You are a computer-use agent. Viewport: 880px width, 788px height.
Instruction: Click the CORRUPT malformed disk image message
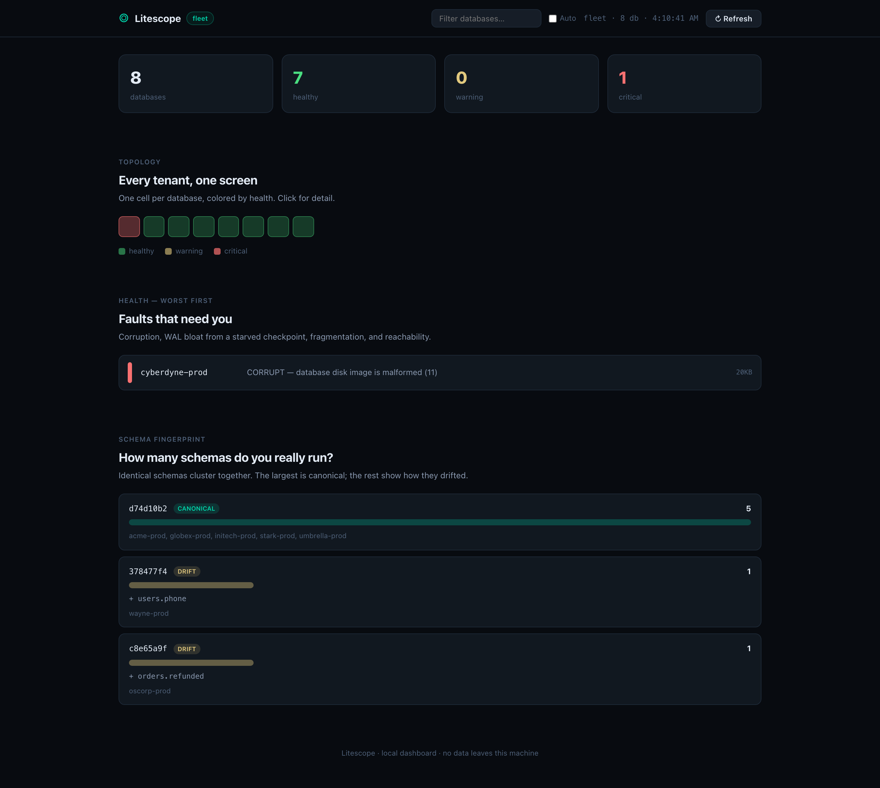click(342, 372)
